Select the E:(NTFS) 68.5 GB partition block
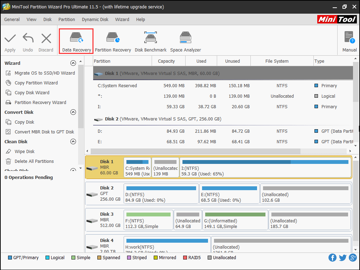This screenshot has height=270, width=360. pos(229,194)
